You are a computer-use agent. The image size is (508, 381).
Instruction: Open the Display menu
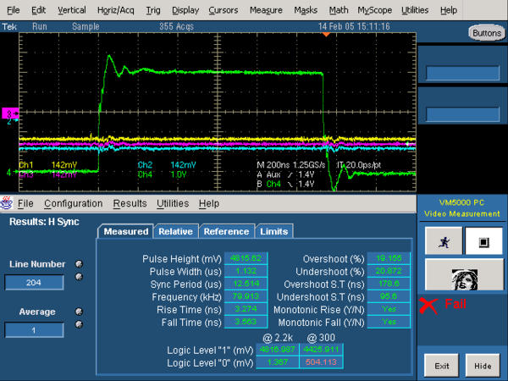pyautogui.click(x=185, y=10)
